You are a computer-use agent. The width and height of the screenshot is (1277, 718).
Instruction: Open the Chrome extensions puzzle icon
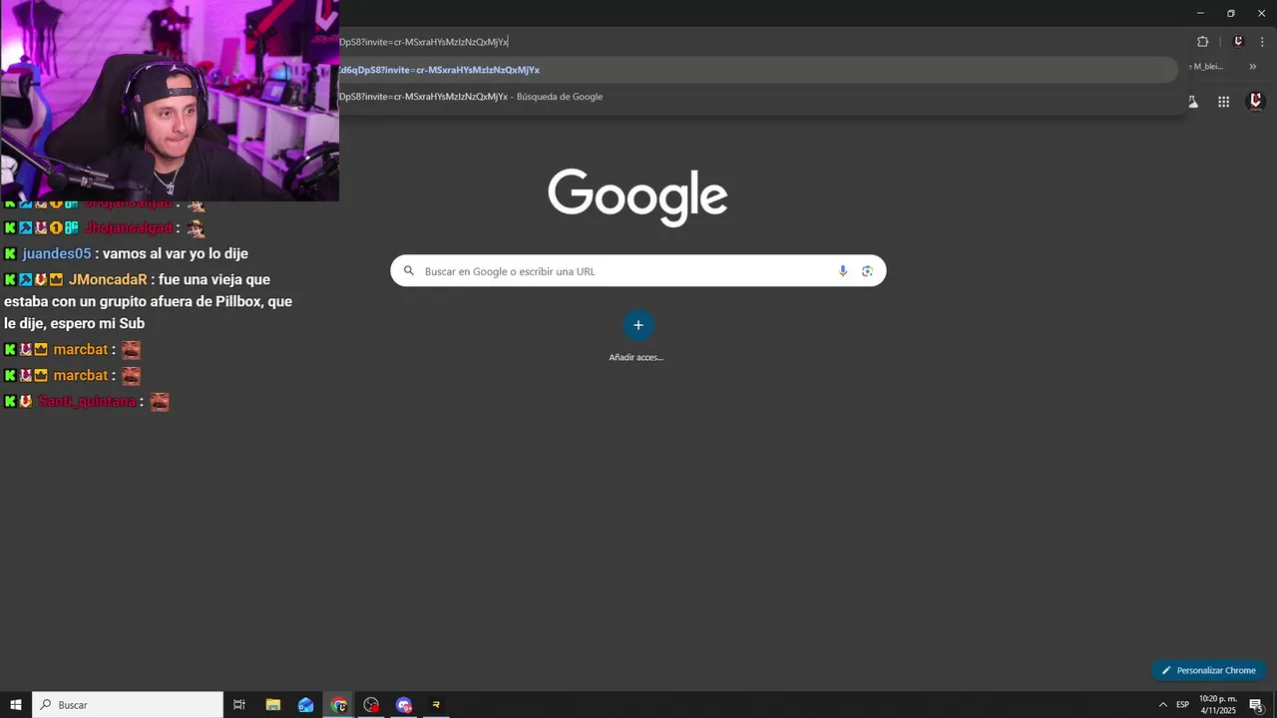coord(1202,42)
